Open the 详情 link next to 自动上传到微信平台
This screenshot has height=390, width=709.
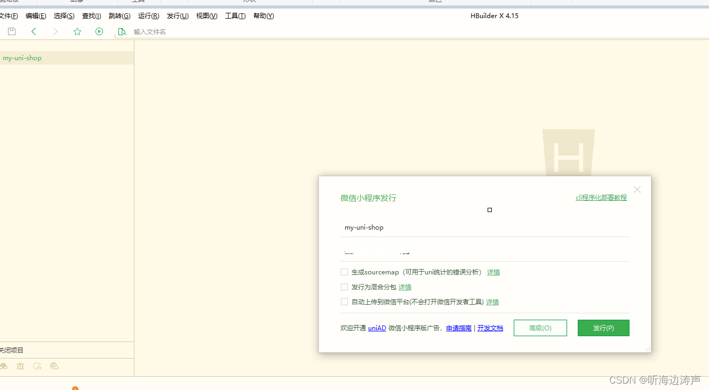[x=492, y=302]
